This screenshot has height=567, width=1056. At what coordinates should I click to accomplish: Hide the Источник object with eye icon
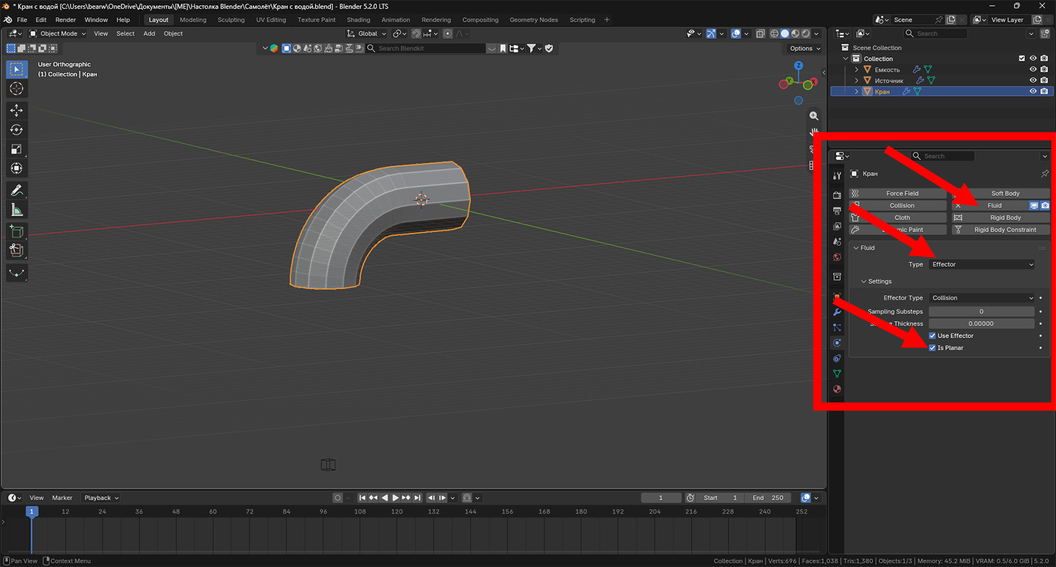point(1033,80)
